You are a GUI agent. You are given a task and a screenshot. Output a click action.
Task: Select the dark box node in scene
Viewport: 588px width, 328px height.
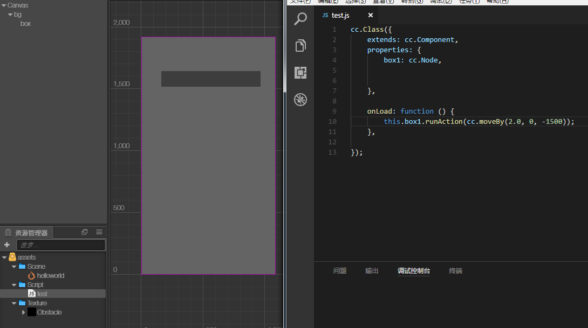pyautogui.click(x=211, y=79)
